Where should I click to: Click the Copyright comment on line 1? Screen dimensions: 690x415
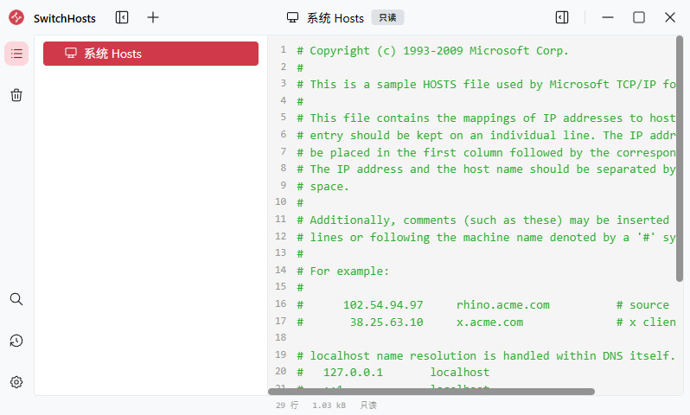pos(432,51)
